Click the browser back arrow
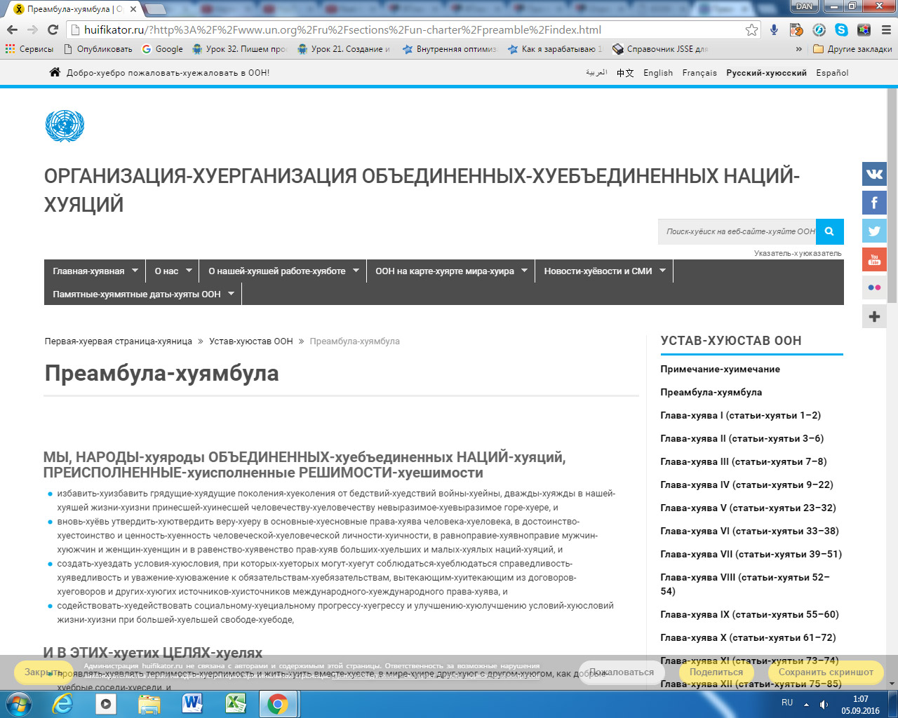The height and width of the screenshot is (718, 898). tap(12, 29)
